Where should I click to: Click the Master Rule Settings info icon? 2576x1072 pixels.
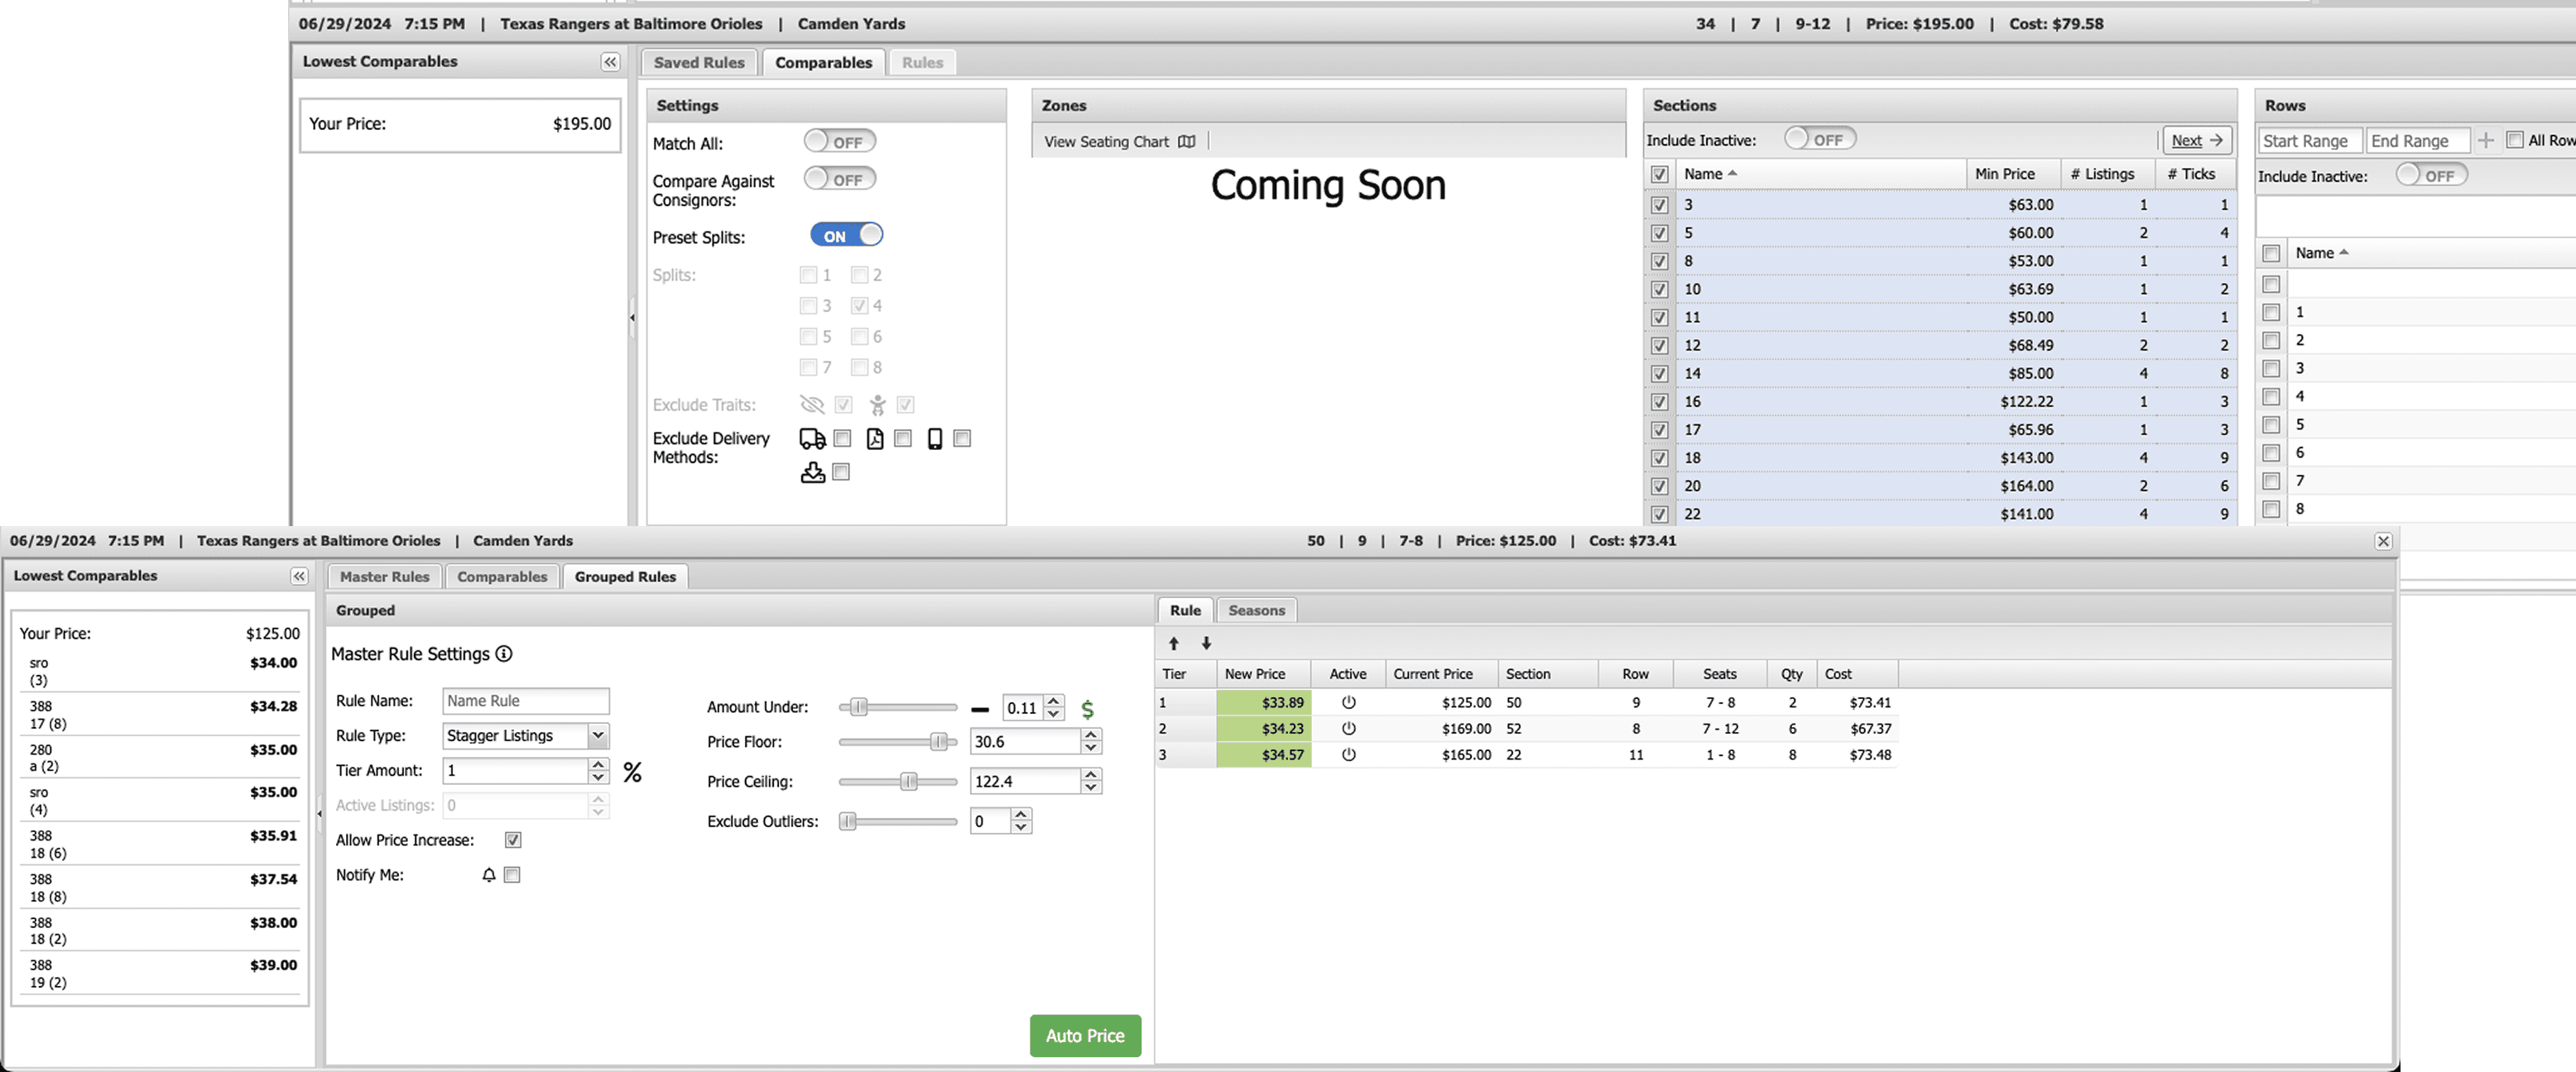click(504, 653)
